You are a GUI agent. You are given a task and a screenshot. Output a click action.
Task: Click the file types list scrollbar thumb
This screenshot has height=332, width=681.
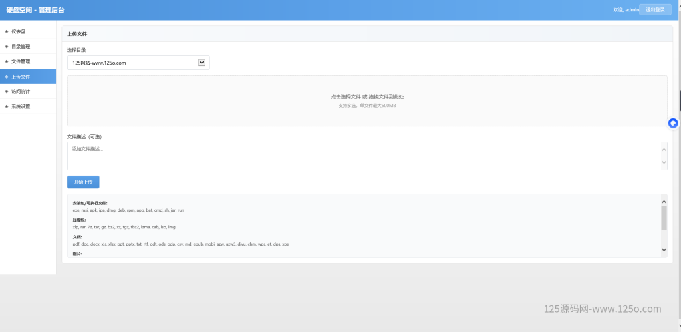[x=663, y=218]
